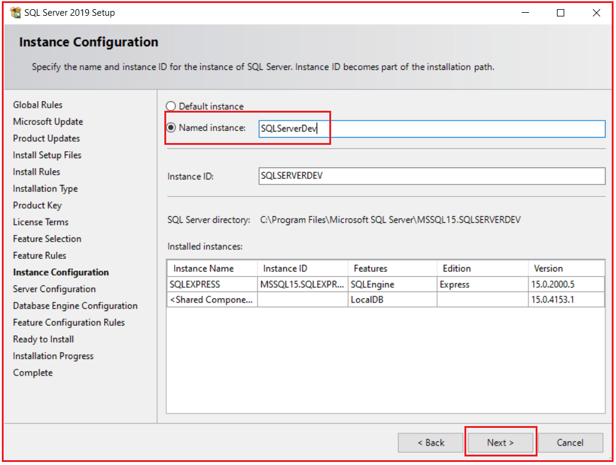Minimize the Setup window
Image resolution: width=616 pixels, height=465 pixels.
pyautogui.click(x=525, y=13)
